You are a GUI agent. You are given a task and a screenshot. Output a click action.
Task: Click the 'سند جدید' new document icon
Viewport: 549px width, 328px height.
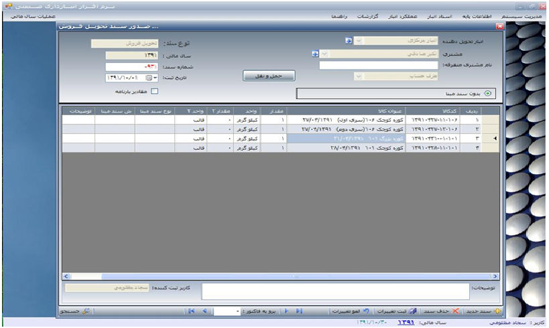[498, 311]
